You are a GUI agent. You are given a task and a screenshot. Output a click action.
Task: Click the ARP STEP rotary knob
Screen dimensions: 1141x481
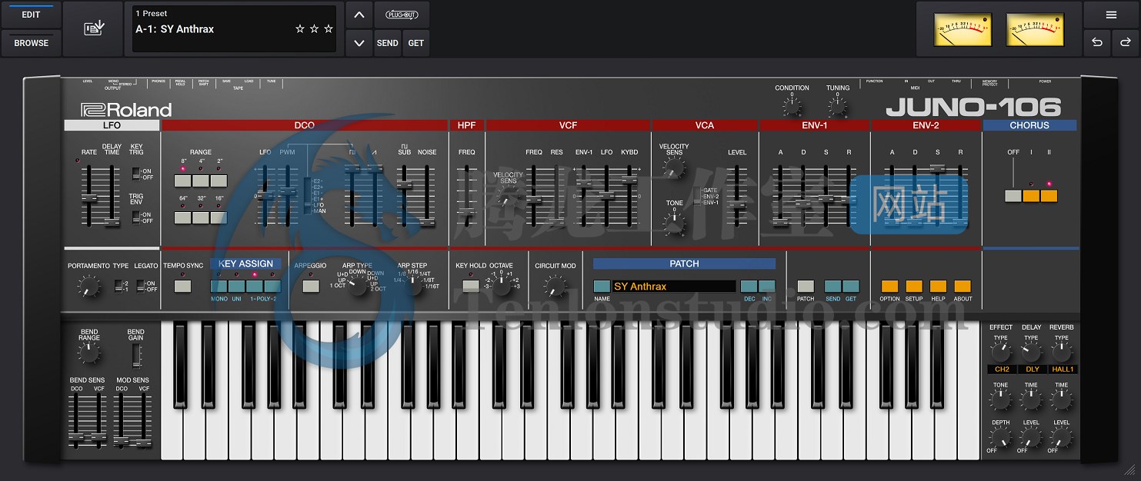click(413, 287)
